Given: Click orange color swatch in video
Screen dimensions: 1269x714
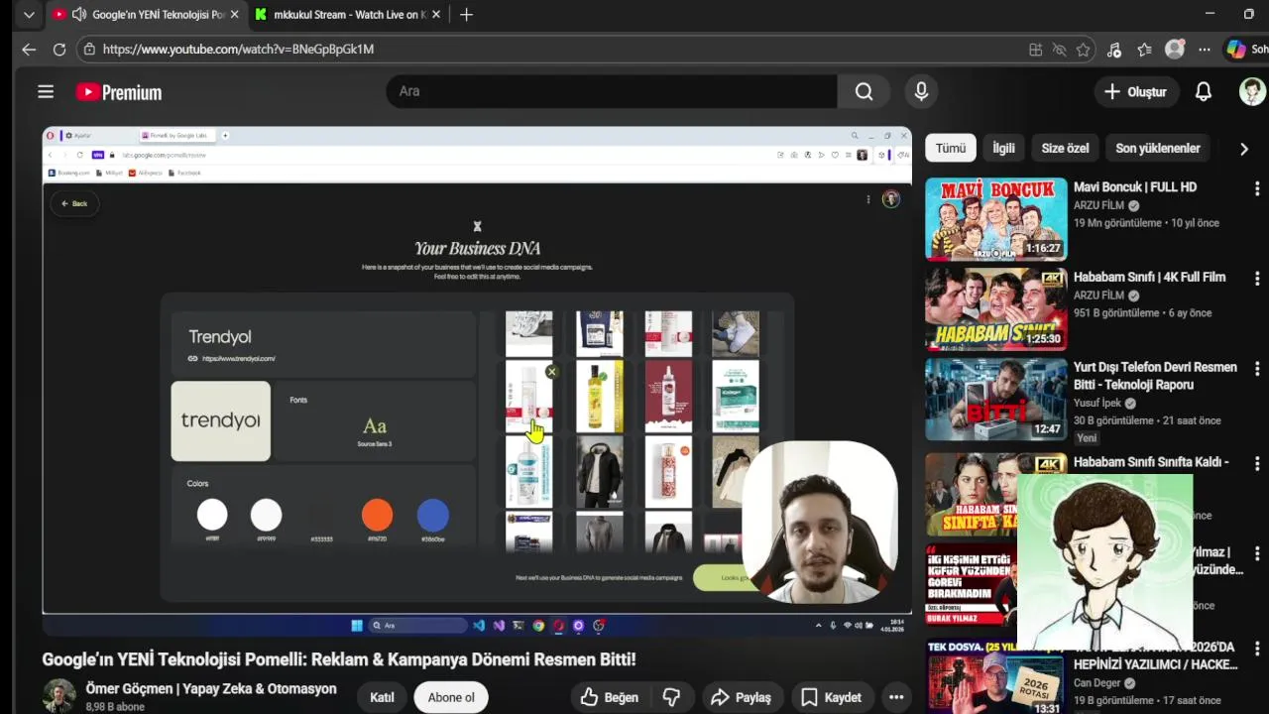Looking at the screenshot, I should [377, 515].
